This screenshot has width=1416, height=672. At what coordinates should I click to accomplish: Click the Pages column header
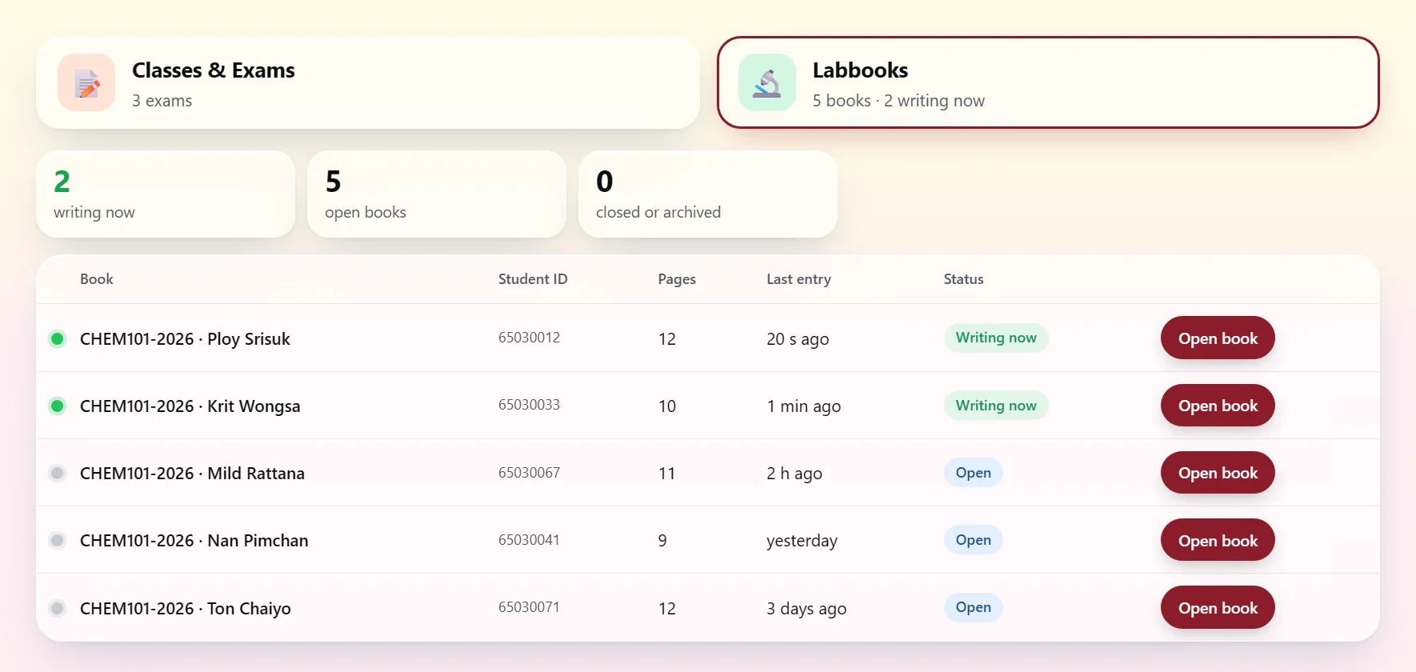coord(677,279)
